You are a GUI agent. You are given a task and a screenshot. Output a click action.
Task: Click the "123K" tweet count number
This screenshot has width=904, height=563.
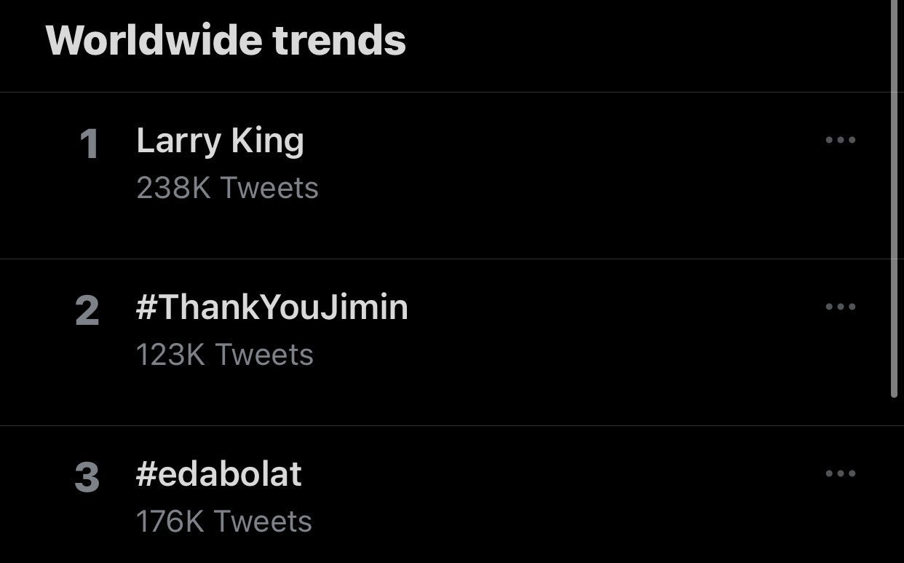coord(171,355)
